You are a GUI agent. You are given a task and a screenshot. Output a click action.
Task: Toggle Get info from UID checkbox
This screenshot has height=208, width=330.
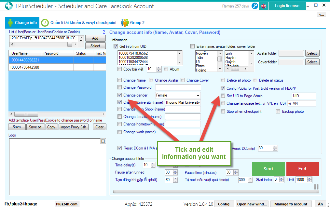(116, 46)
